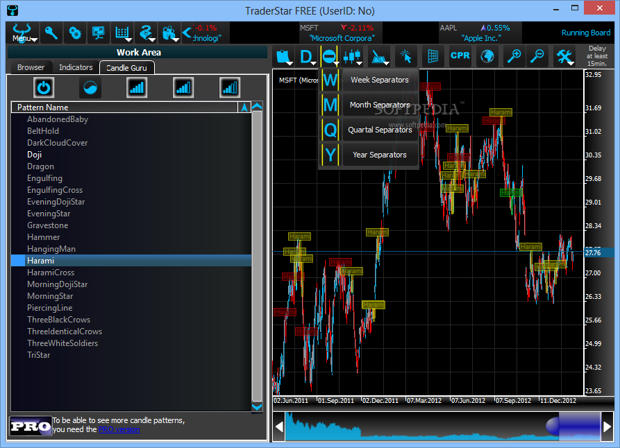Toggle the chart grid icon
Viewport: 620px width, 448px height.
433,56
